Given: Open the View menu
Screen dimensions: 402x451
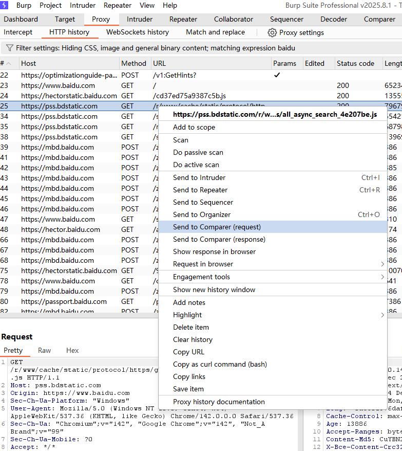Looking at the screenshot, I should tap(147, 6).
